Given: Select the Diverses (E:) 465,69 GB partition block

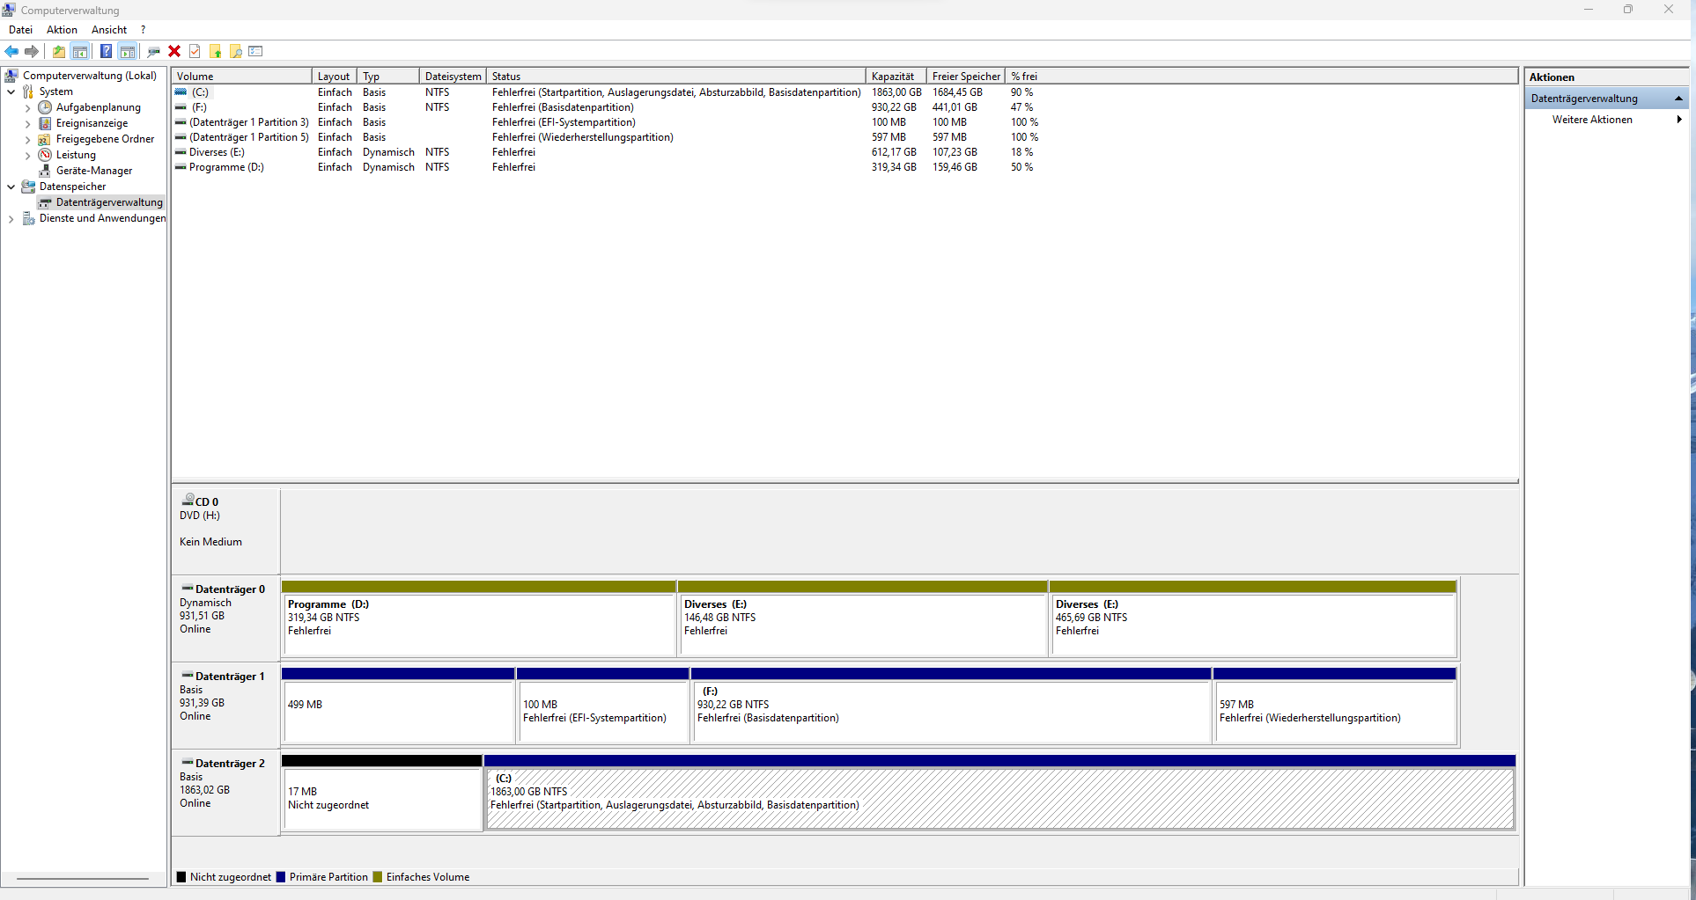Looking at the screenshot, I should pyautogui.click(x=1254, y=618).
